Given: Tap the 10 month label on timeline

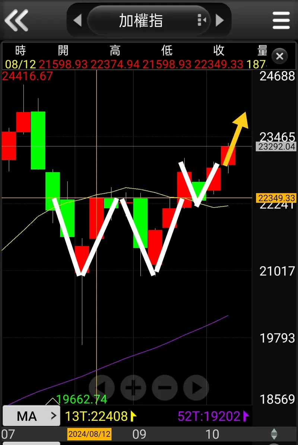Looking at the screenshot, I should tap(212, 434).
